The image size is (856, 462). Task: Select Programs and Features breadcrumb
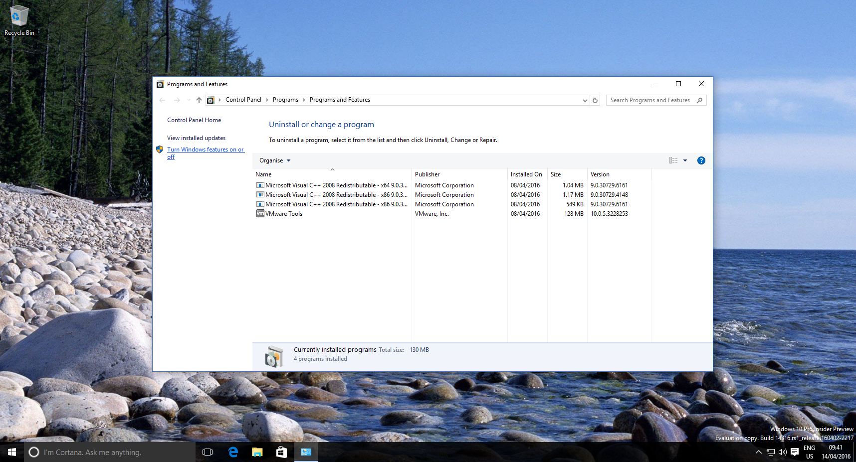click(340, 100)
